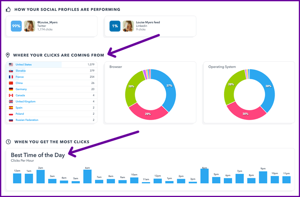
Task: Click the 379 clicks count for Slovakia
Action: 92,71
